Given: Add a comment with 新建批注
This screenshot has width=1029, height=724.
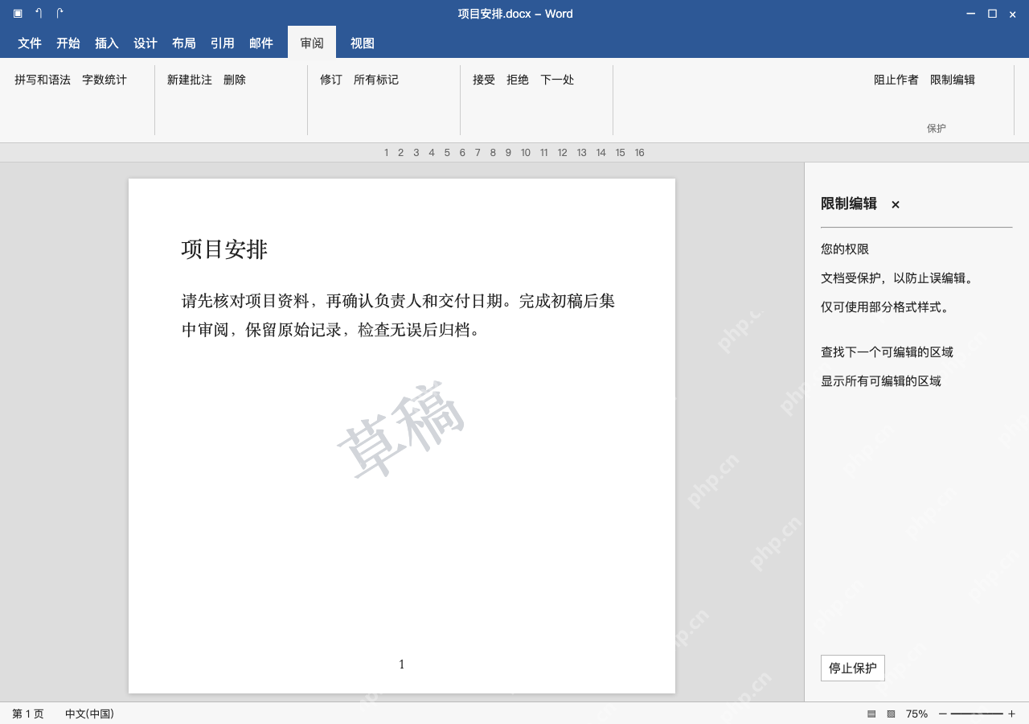Looking at the screenshot, I should click(x=190, y=80).
